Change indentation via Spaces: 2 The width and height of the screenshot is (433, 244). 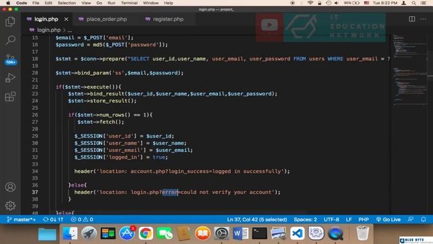pyautogui.click(x=305, y=220)
